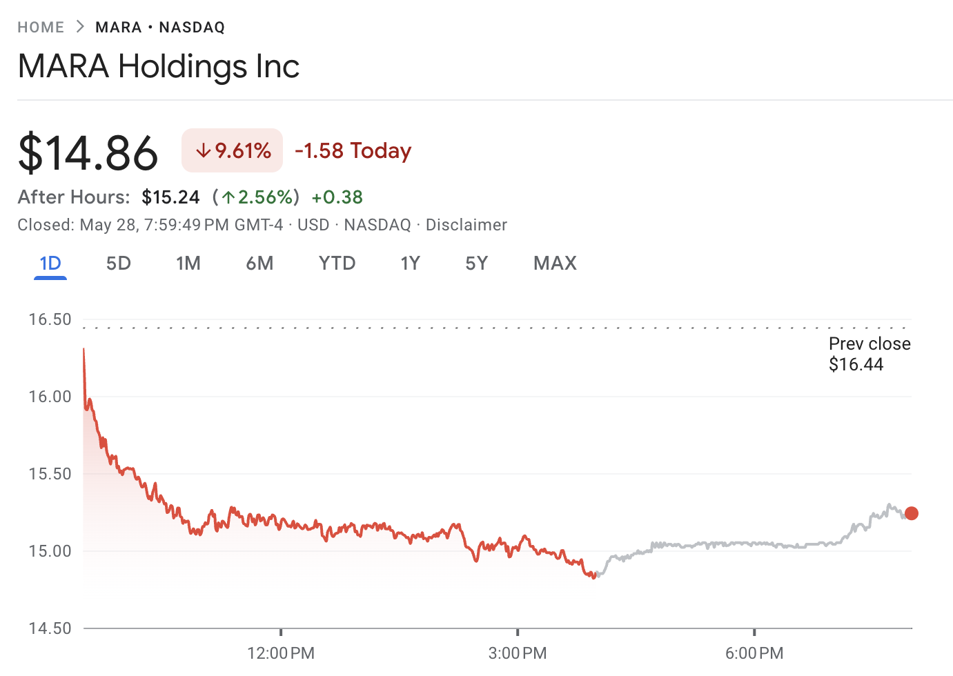Click the MARA Holdings Inc title
The image size is (953, 676).
[x=159, y=67]
